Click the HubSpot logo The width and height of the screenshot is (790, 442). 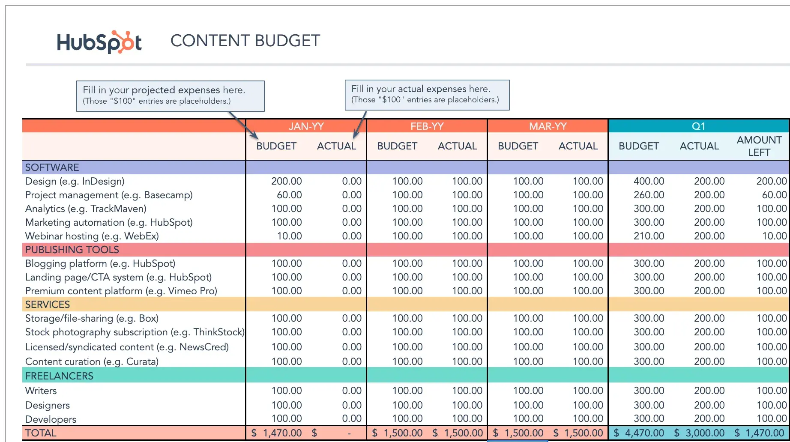tap(99, 42)
